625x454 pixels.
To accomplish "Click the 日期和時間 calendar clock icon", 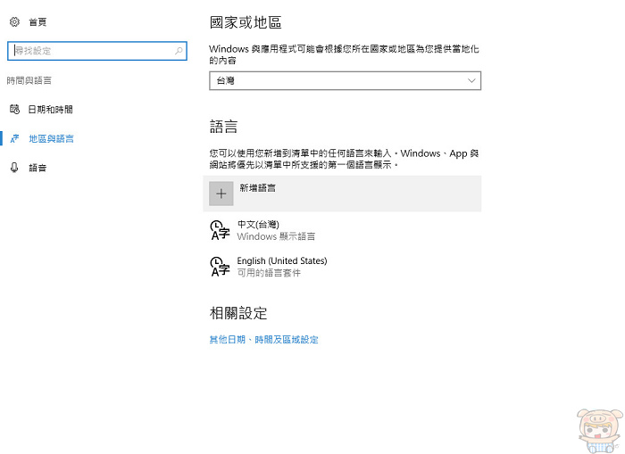I will point(14,109).
